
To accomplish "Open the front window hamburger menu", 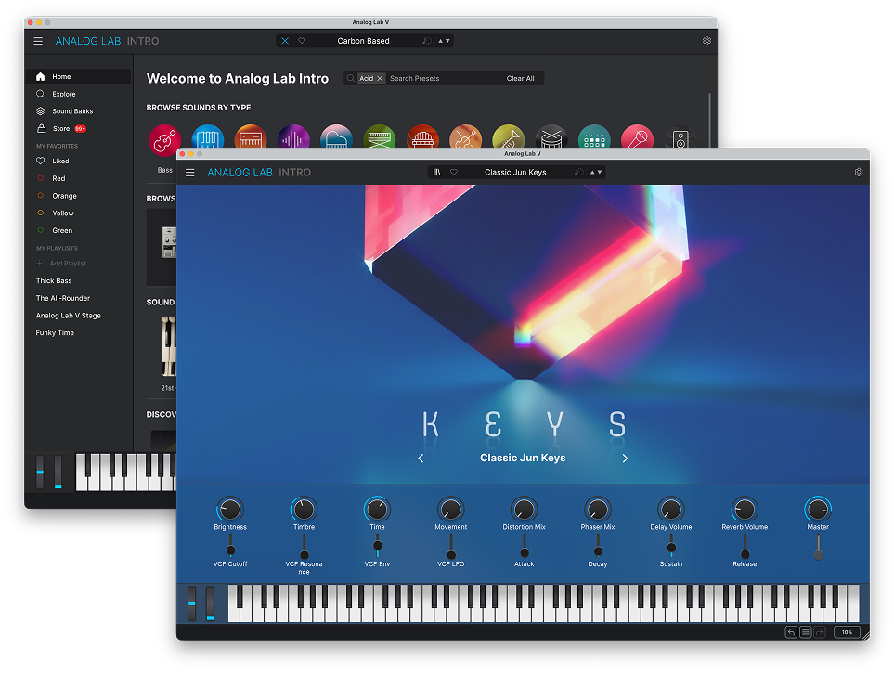I will (190, 173).
